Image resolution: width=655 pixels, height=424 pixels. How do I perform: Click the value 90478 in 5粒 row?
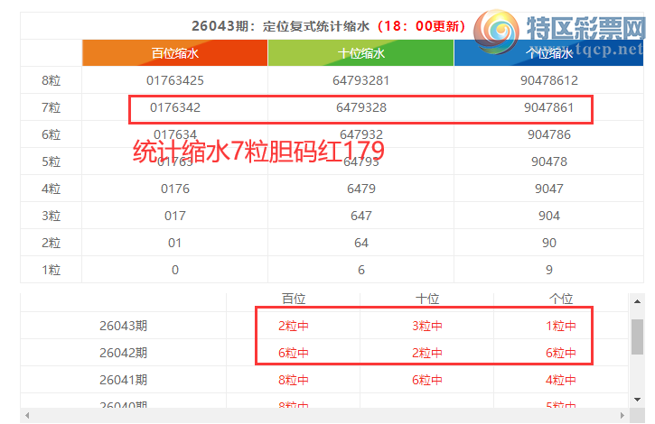click(549, 161)
